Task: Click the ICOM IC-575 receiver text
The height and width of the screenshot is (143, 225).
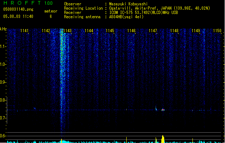Action: (x=143, y=13)
